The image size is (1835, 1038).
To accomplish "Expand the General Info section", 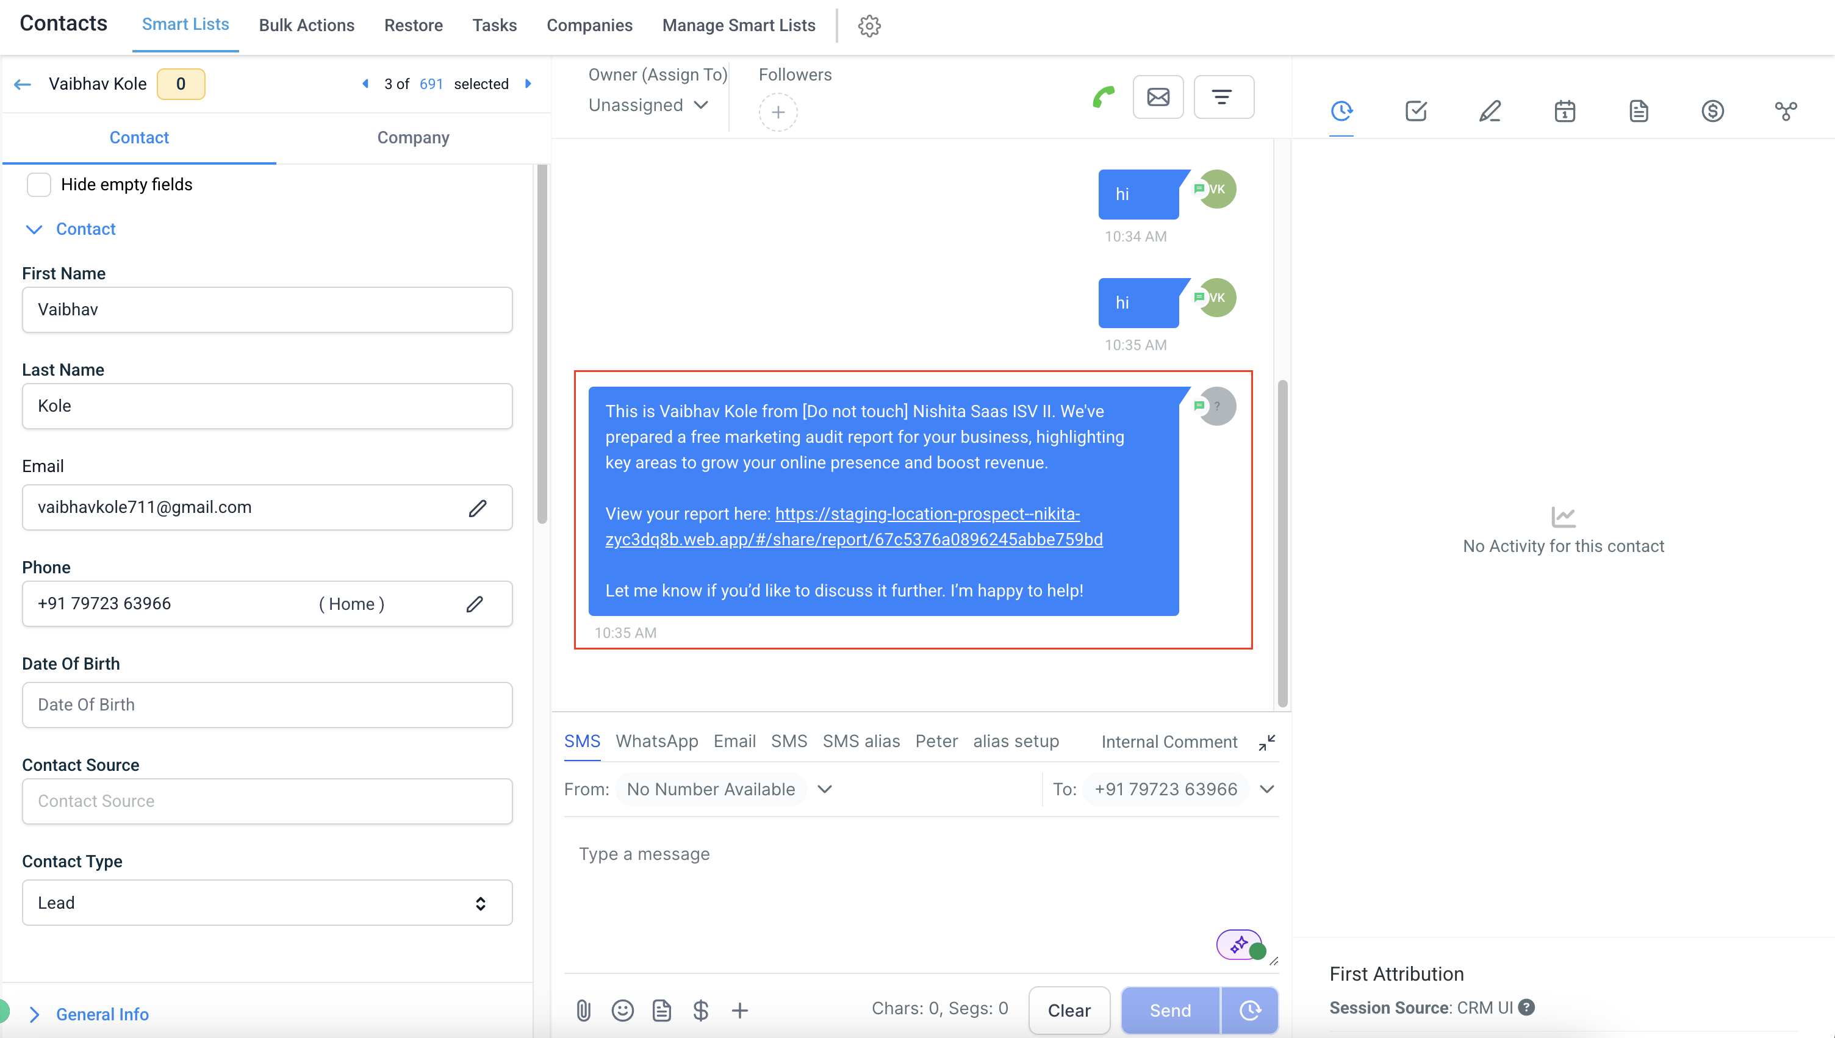I will coord(102,1014).
